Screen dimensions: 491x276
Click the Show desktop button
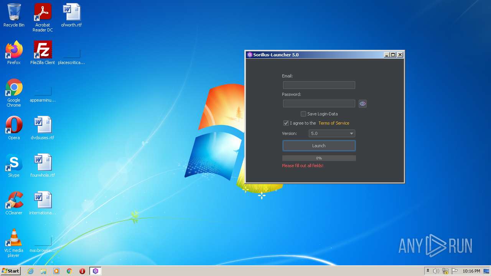tap(487, 271)
